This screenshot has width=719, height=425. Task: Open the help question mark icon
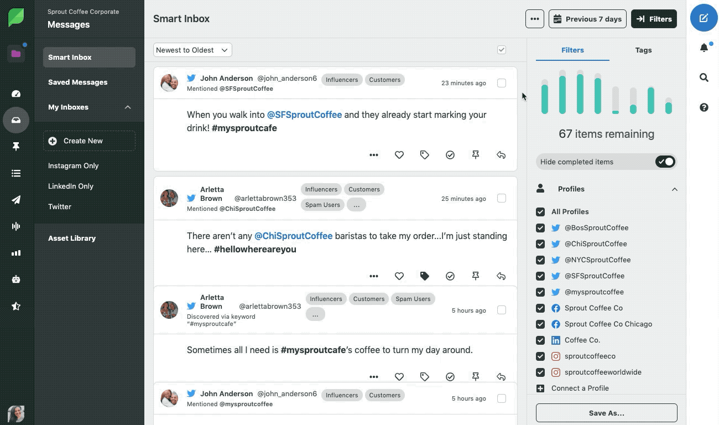pyautogui.click(x=704, y=107)
